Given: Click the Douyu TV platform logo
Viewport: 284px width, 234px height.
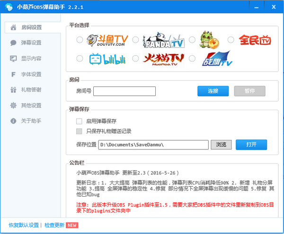Looking at the screenshot, I should [x=107, y=40].
